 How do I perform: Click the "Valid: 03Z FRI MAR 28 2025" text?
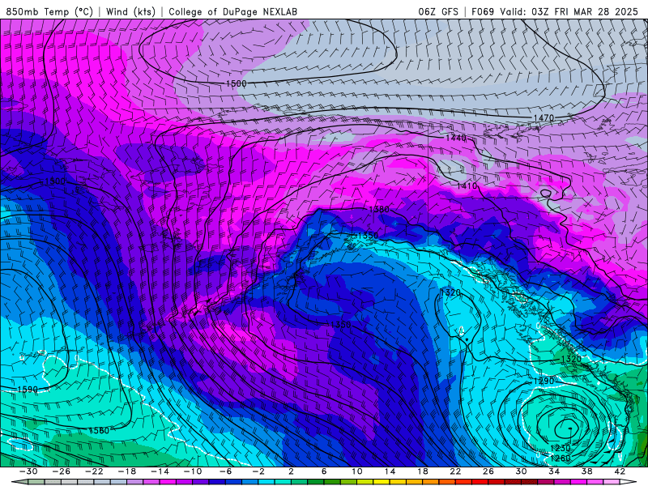click(x=569, y=11)
